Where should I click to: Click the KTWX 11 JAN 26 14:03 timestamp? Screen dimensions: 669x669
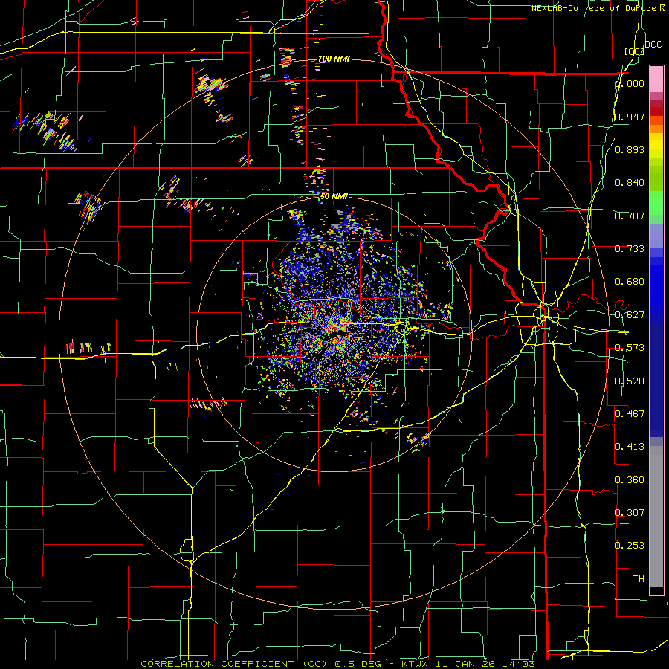[468, 664]
